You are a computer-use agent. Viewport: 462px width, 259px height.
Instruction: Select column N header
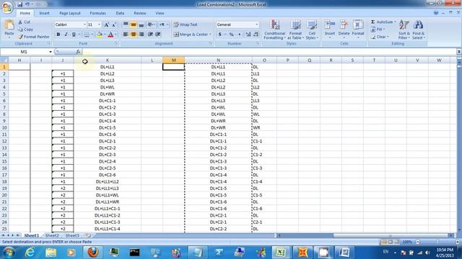tap(218, 60)
